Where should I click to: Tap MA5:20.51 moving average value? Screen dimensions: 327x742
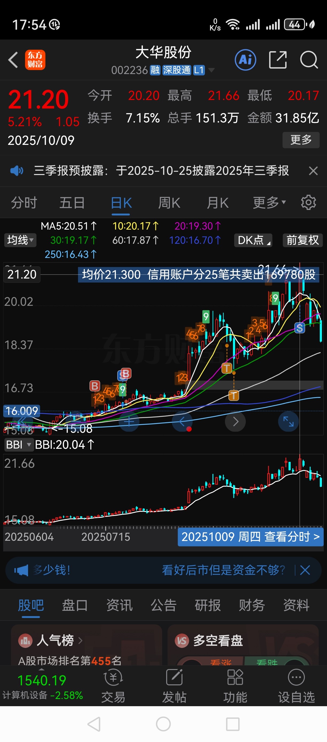69,226
